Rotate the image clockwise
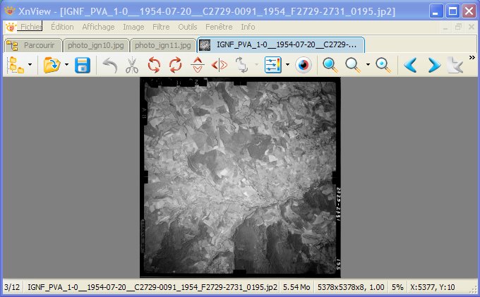 tap(175, 66)
